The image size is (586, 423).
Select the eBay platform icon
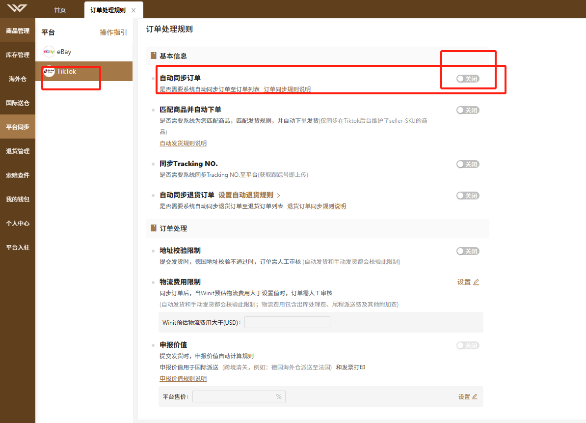[49, 52]
